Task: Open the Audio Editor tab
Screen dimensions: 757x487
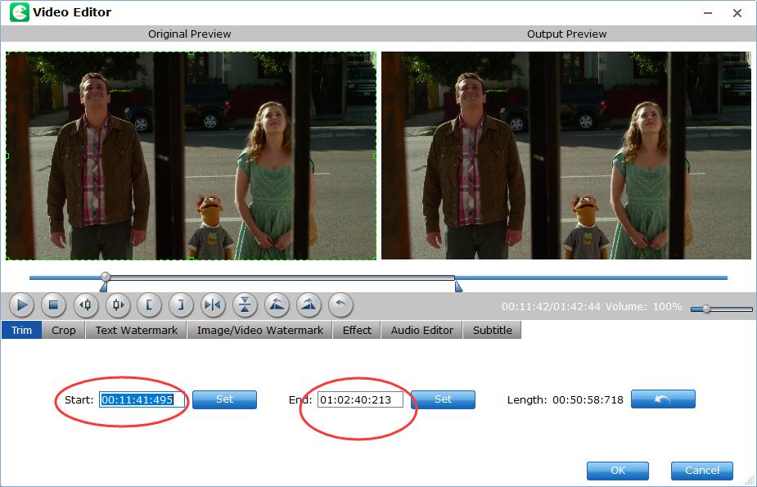Action: tap(422, 330)
